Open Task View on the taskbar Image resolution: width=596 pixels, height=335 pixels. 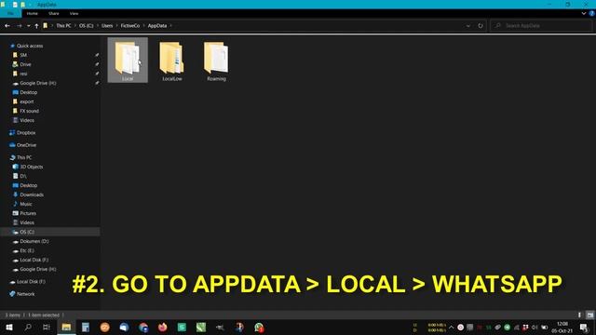pyautogui.click(x=47, y=327)
